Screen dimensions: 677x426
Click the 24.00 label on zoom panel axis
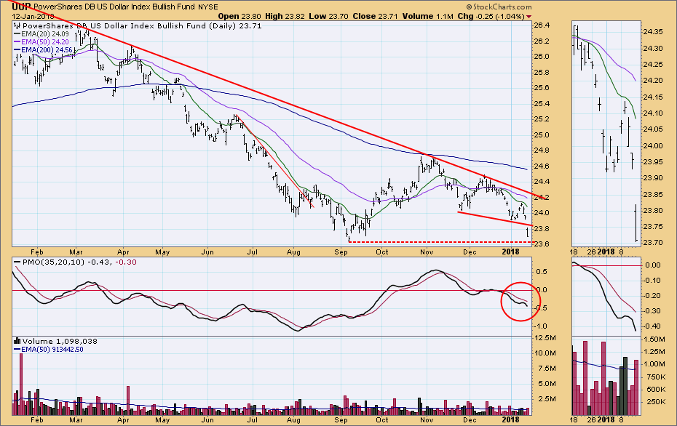(652, 145)
